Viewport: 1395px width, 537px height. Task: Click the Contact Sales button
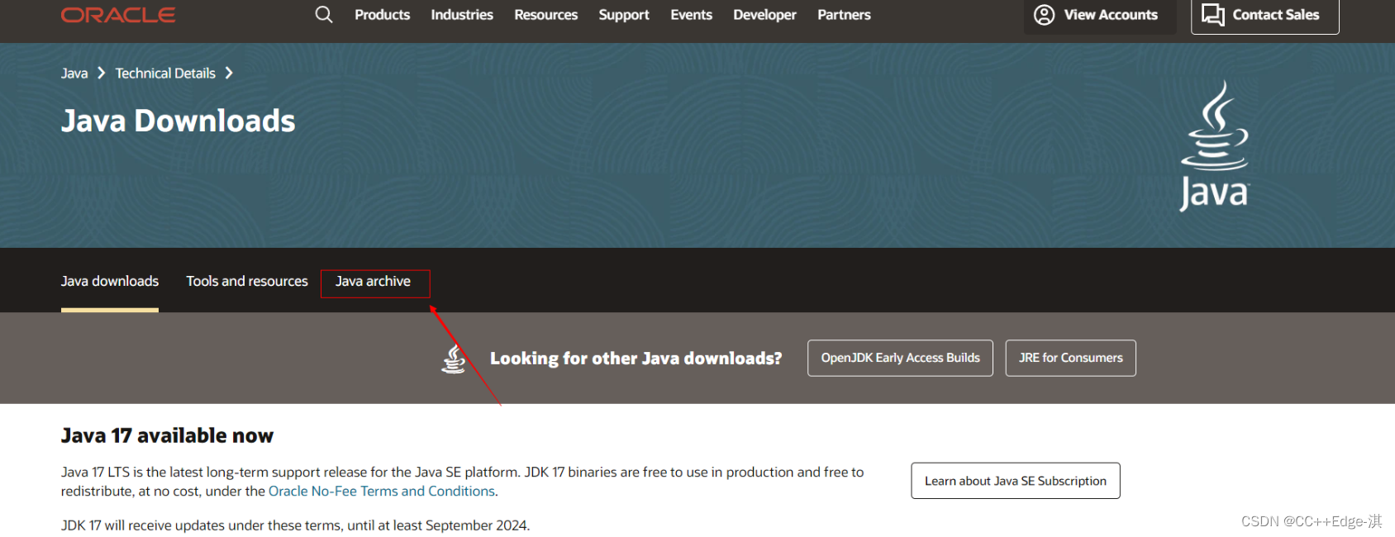point(1265,16)
